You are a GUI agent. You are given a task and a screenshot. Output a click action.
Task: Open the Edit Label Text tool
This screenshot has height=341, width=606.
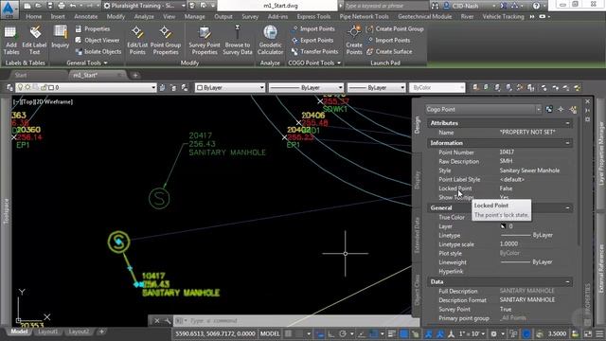pyautogui.click(x=34, y=40)
